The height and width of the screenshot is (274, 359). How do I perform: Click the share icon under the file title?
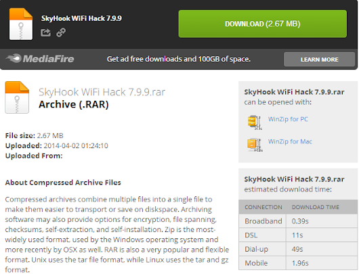coord(45,32)
